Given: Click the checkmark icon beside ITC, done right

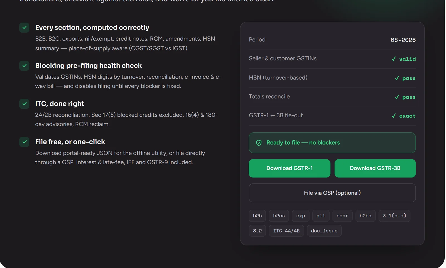Looking at the screenshot, I should tap(24, 104).
